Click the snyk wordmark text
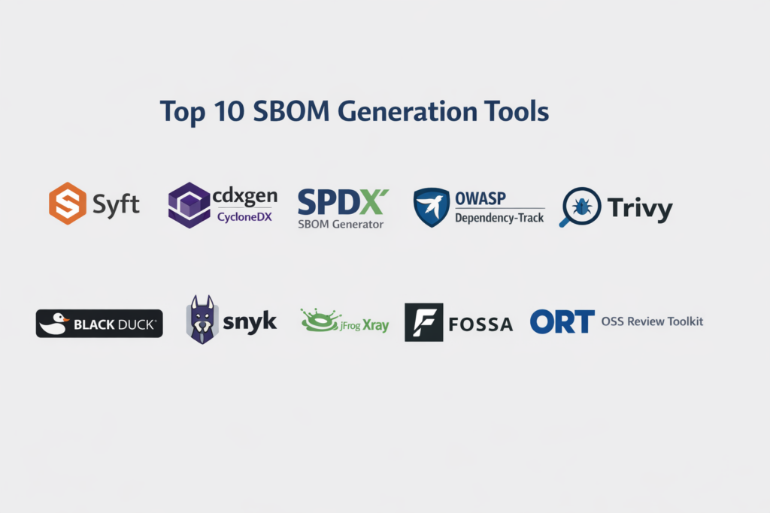 click(x=250, y=322)
